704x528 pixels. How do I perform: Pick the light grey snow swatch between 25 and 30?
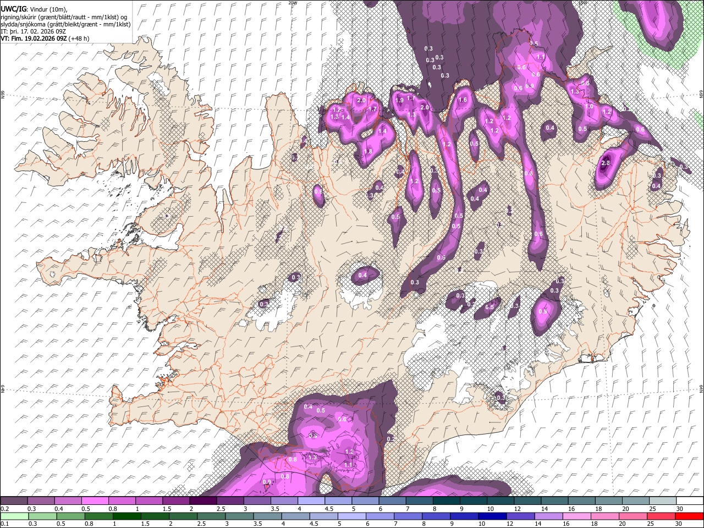662,501
